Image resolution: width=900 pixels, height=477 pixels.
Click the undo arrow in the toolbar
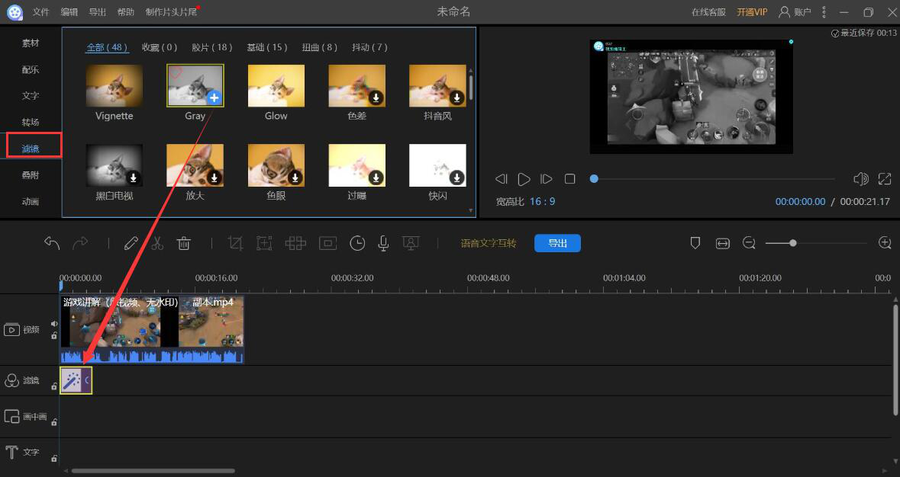[52, 243]
